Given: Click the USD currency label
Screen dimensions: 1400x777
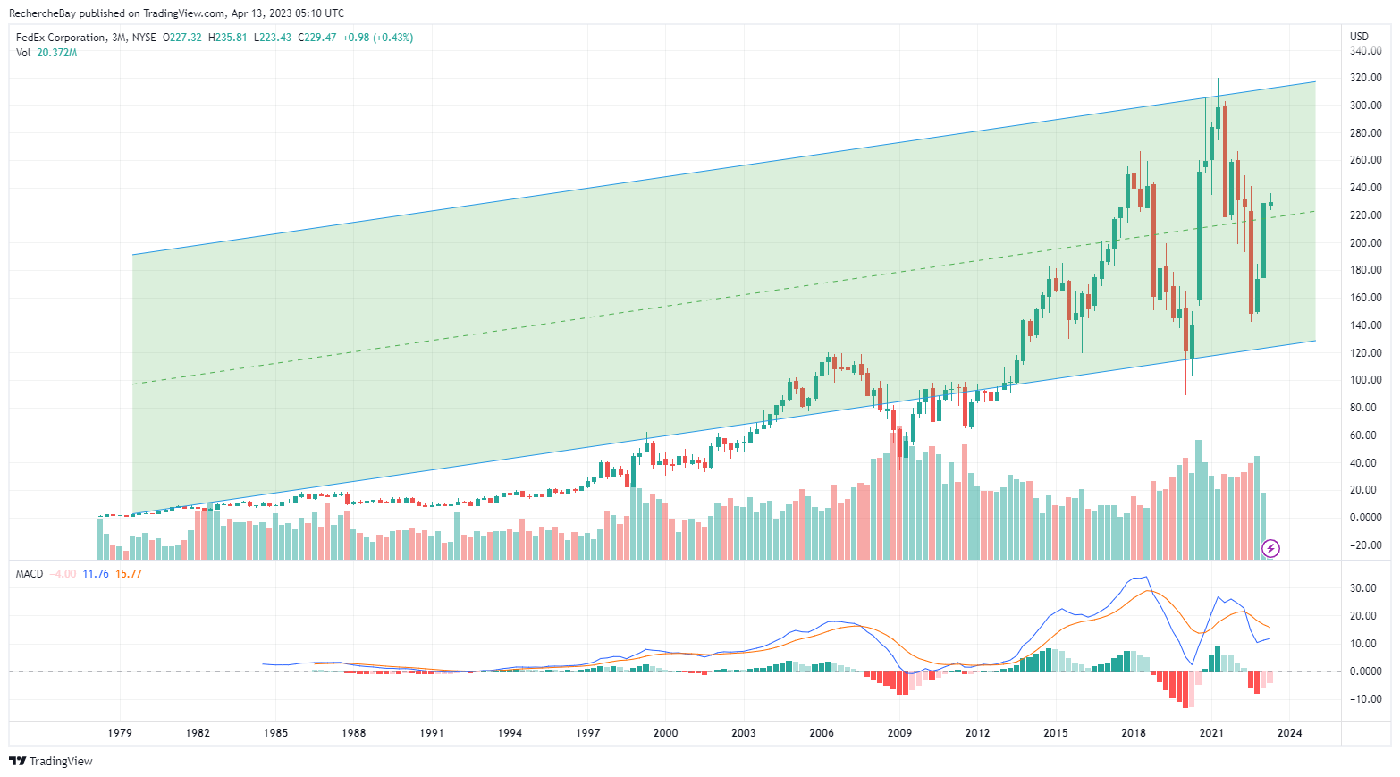Looking at the screenshot, I should 1359,37.
